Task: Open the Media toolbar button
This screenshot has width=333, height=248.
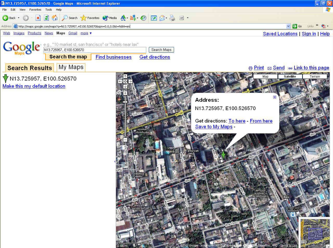Action: tap(110, 18)
